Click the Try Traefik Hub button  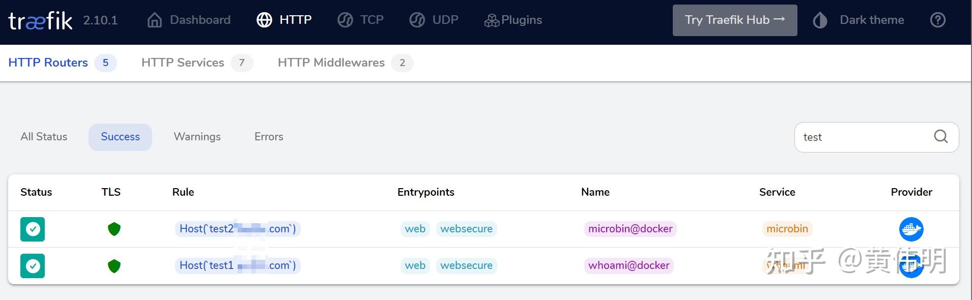[734, 20]
